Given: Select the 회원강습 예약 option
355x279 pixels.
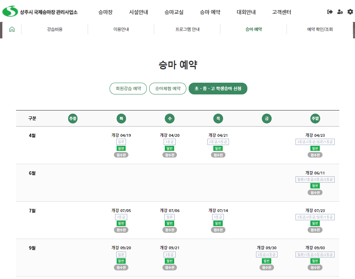Looking at the screenshot, I should (x=128, y=89).
